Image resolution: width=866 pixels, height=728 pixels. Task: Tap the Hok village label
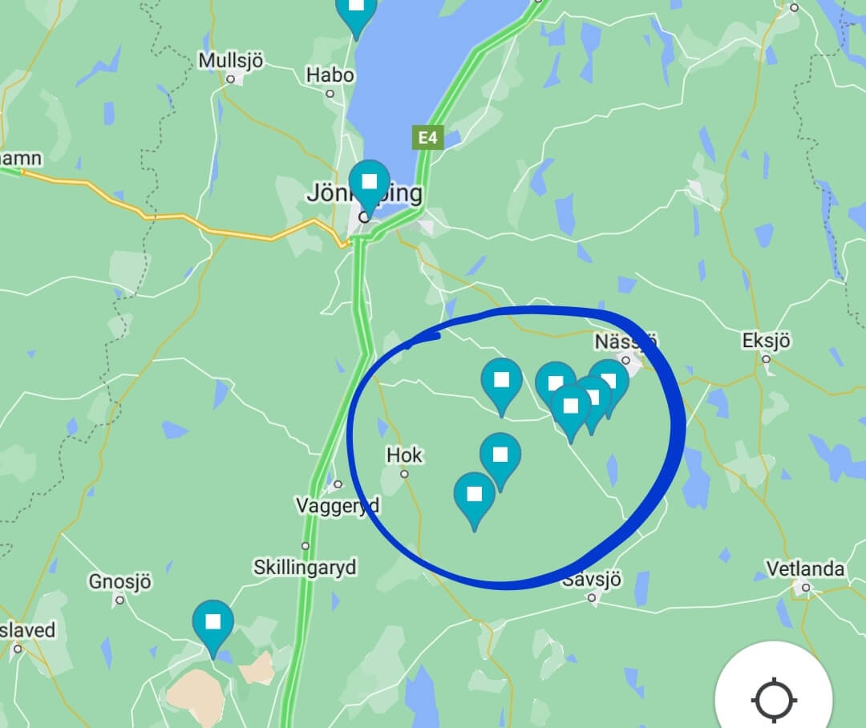404,455
